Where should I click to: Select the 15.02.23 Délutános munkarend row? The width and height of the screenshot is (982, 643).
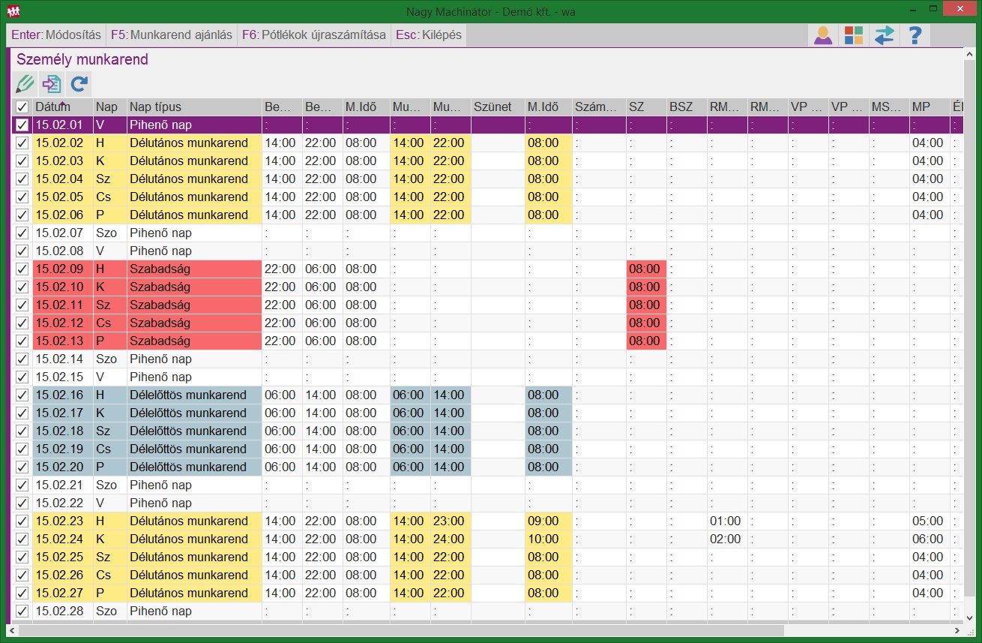click(187, 521)
